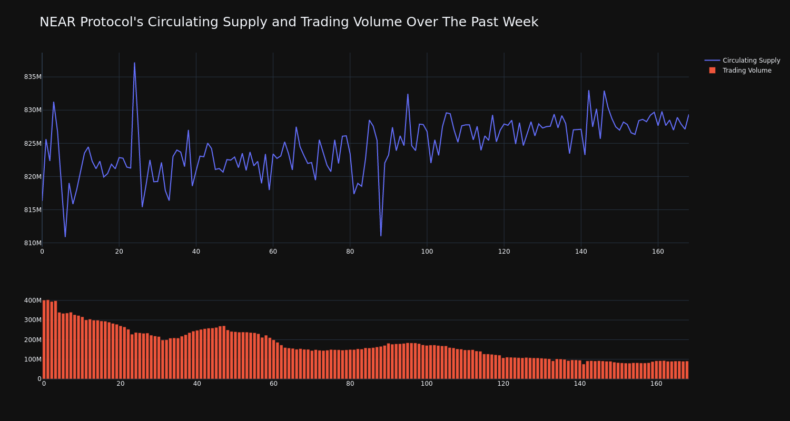Click x-axis label 100 on supply chart
This screenshot has height=421, width=790.
click(427, 252)
